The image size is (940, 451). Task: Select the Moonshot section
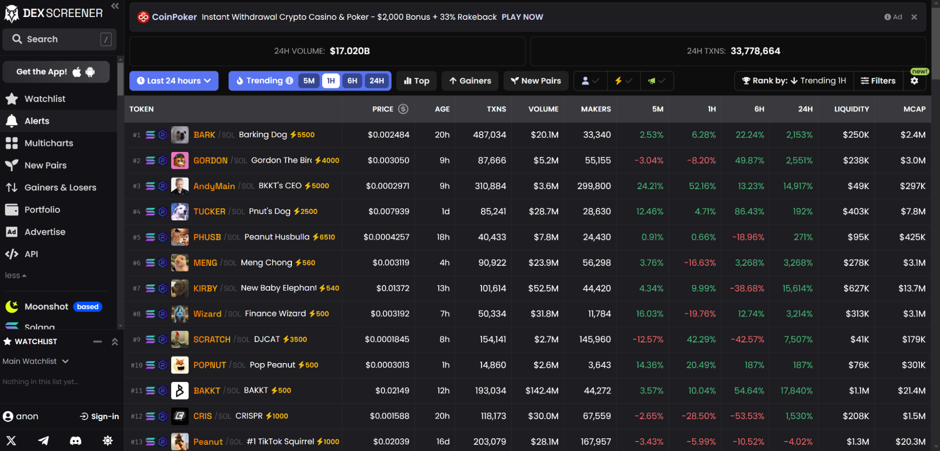coord(46,306)
